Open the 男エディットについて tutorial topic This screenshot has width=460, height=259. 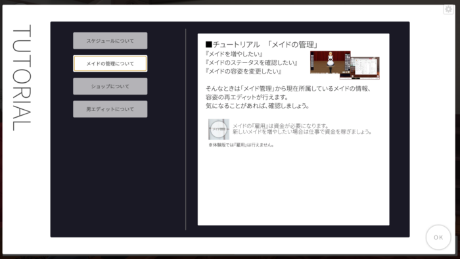click(110, 109)
